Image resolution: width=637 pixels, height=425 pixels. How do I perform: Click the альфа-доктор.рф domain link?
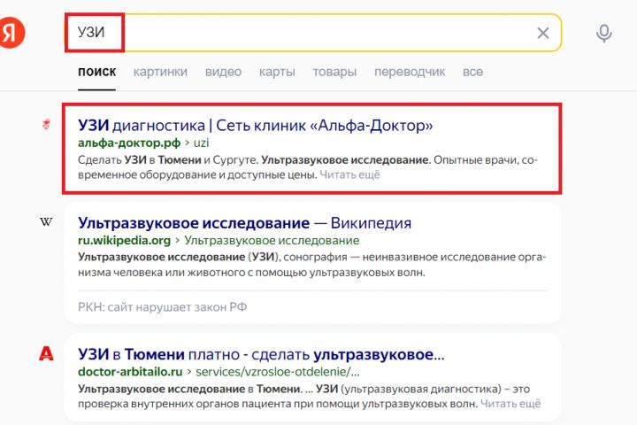129,143
